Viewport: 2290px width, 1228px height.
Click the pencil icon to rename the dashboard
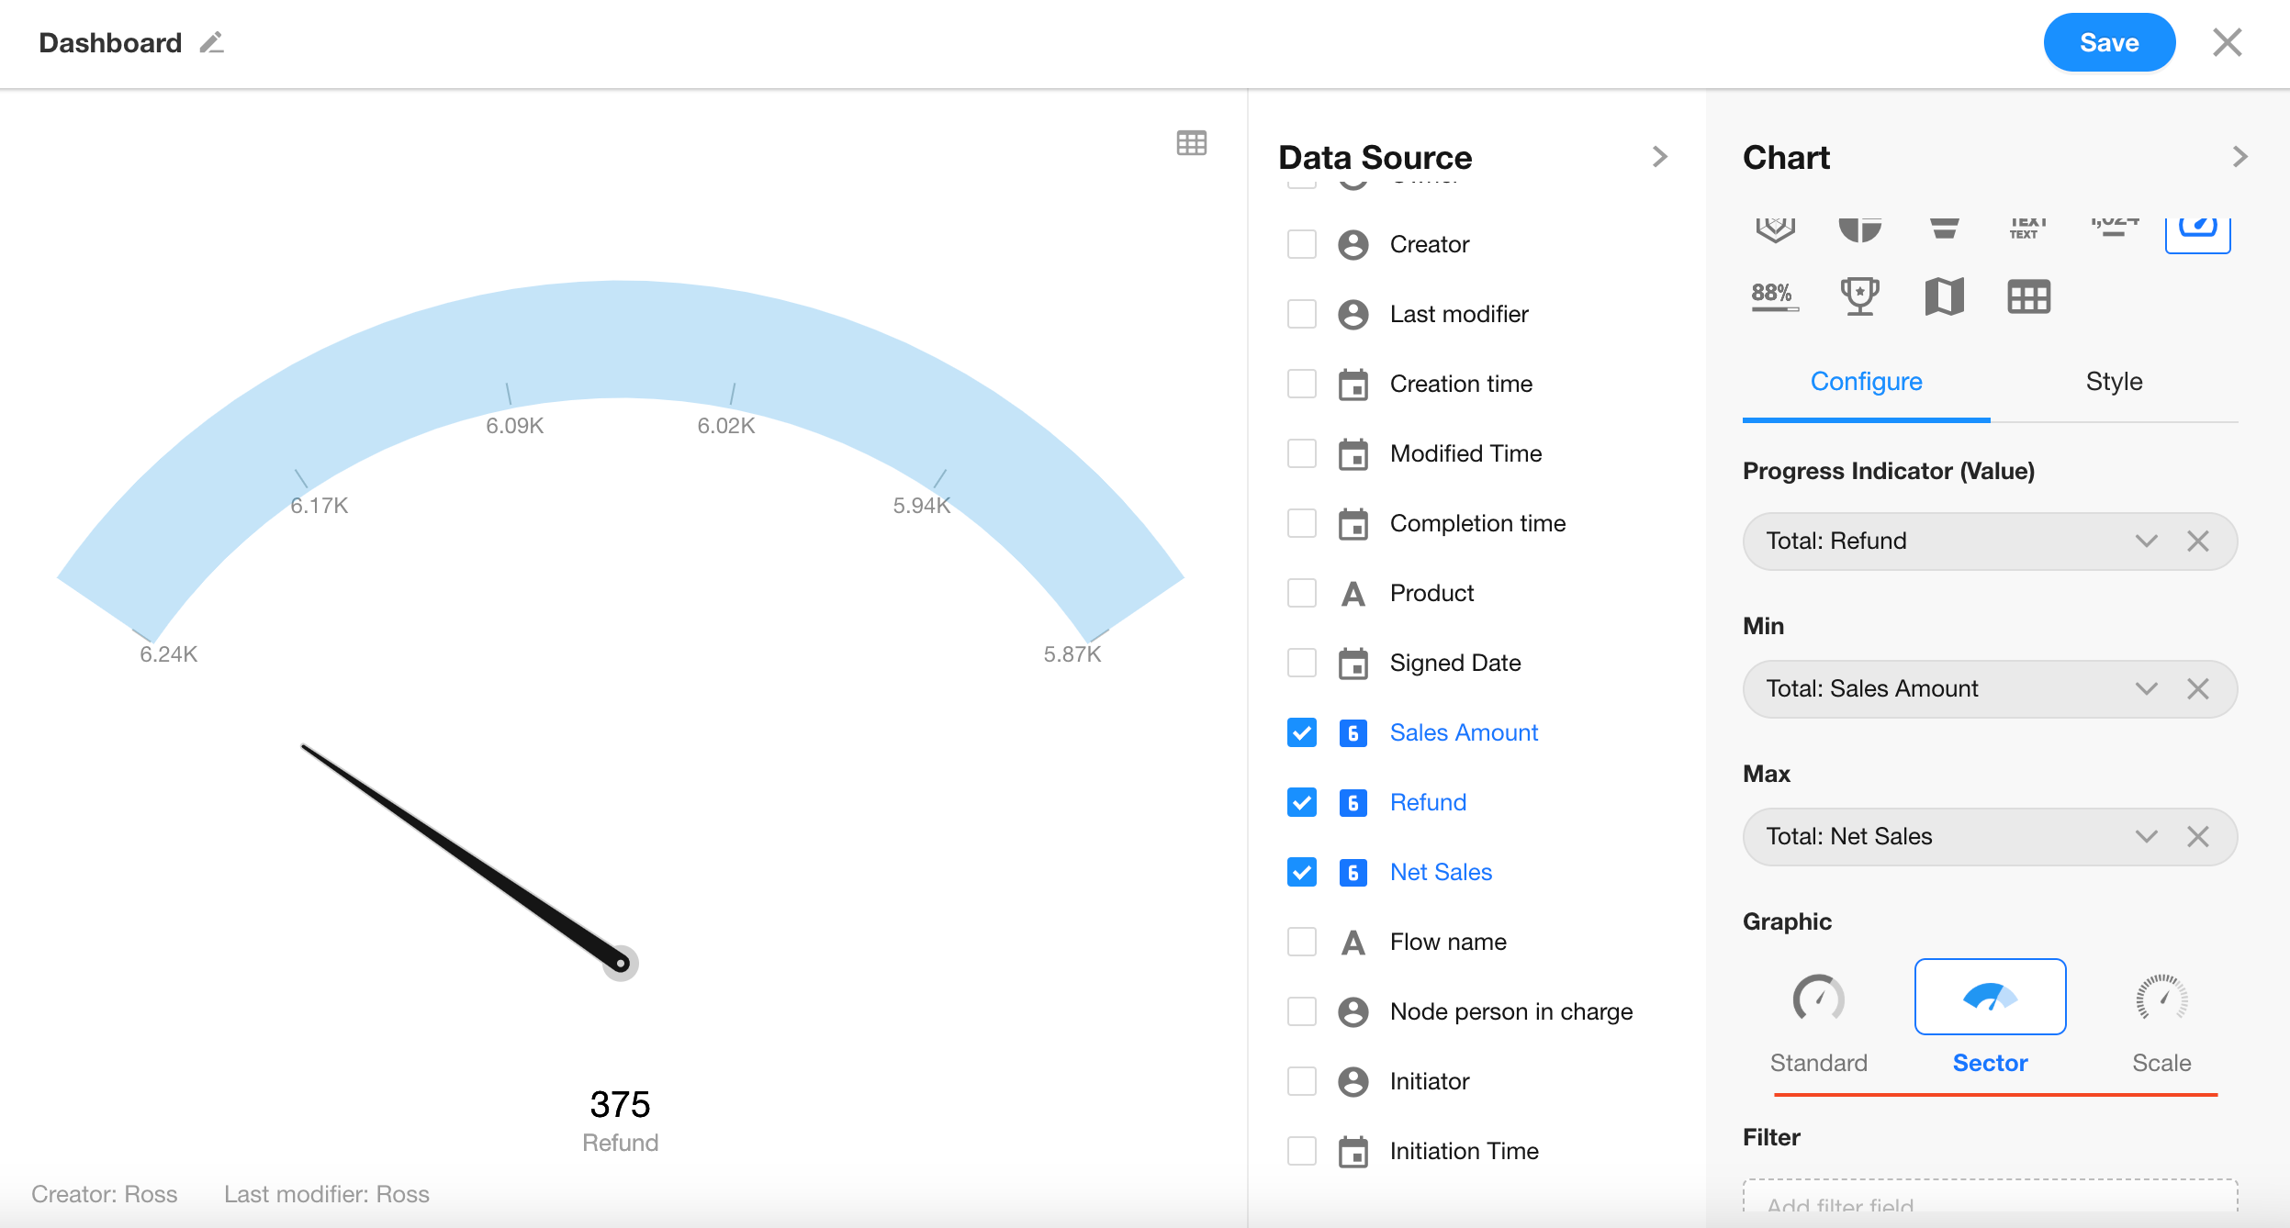(x=212, y=43)
